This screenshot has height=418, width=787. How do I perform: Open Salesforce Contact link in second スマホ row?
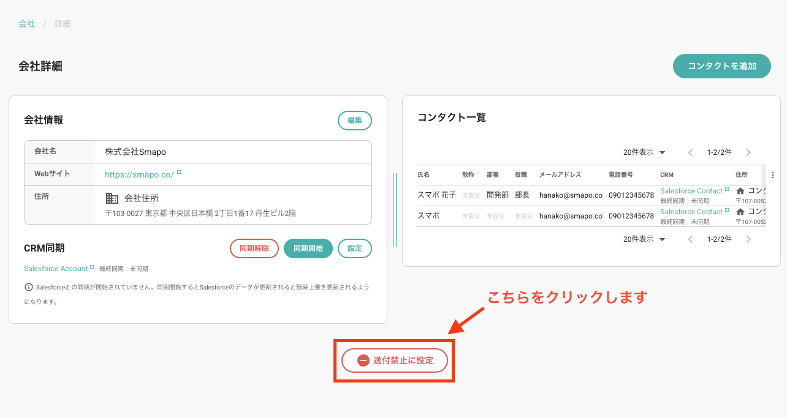(x=691, y=212)
